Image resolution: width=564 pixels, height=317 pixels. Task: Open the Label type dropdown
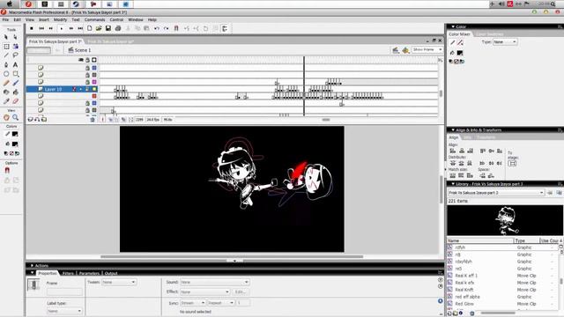click(x=64, y=311)
